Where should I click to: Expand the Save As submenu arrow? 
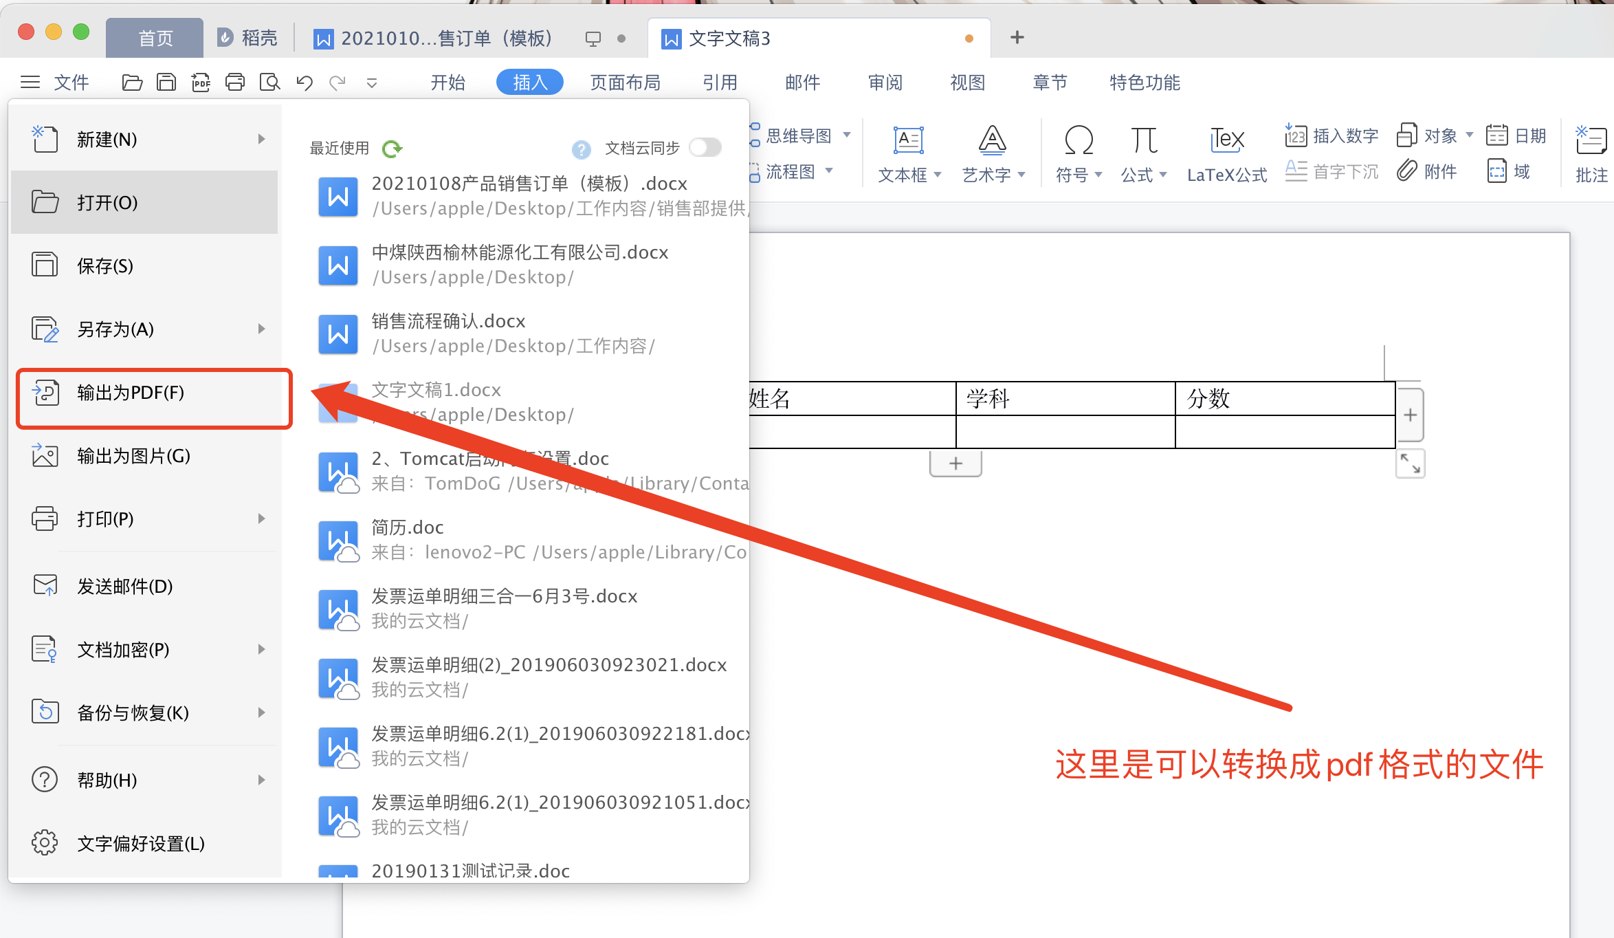(261, 329)
